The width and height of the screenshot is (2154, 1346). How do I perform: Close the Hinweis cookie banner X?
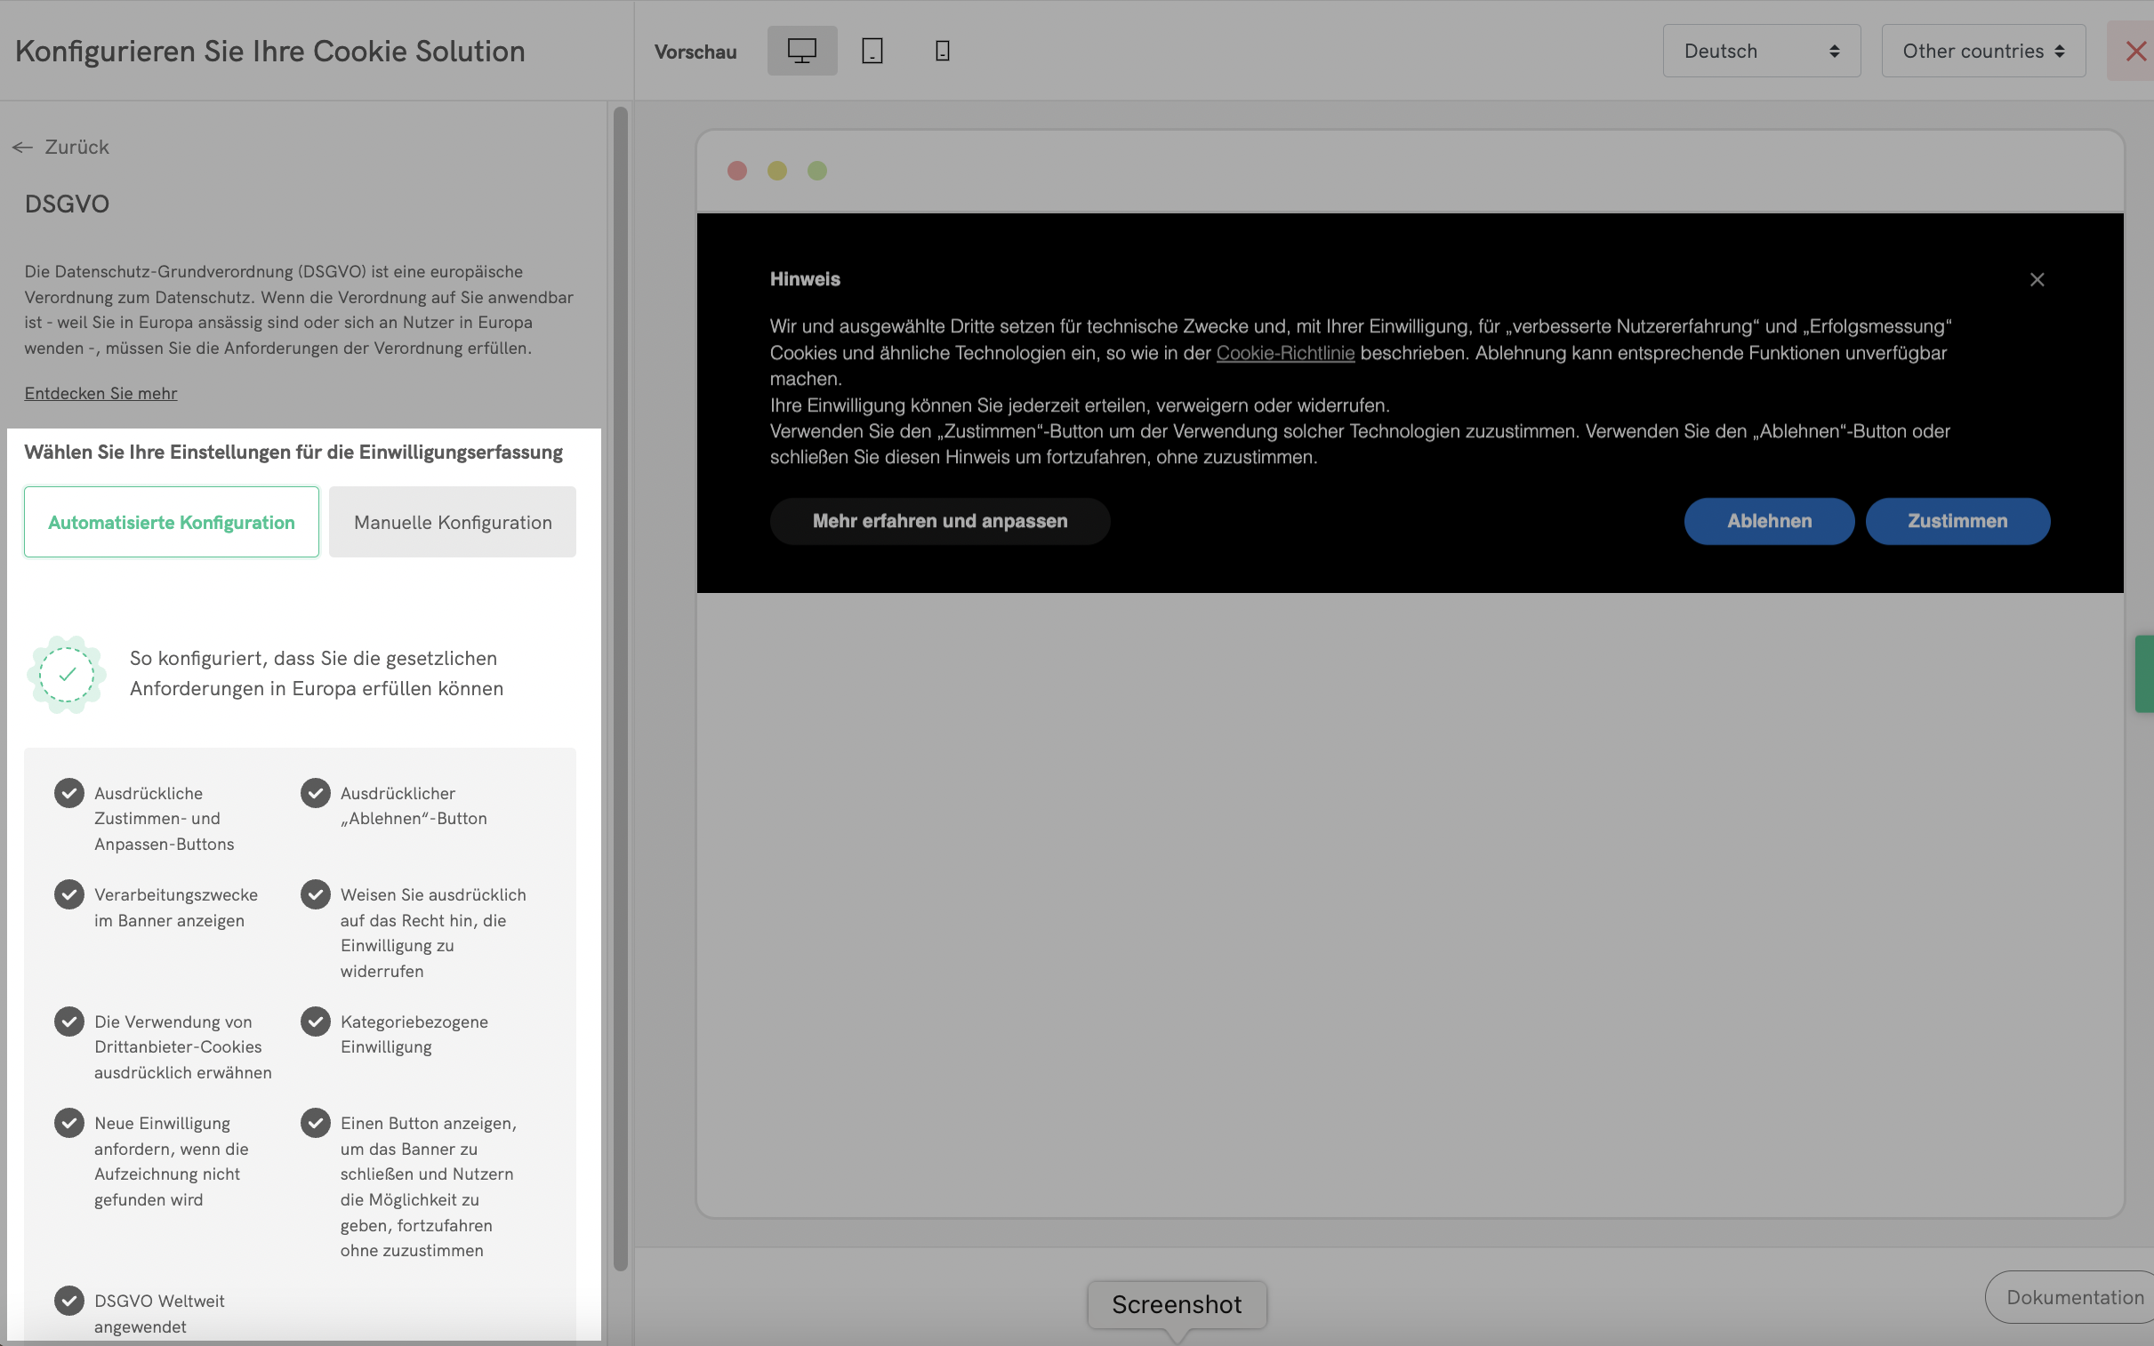2037,279
